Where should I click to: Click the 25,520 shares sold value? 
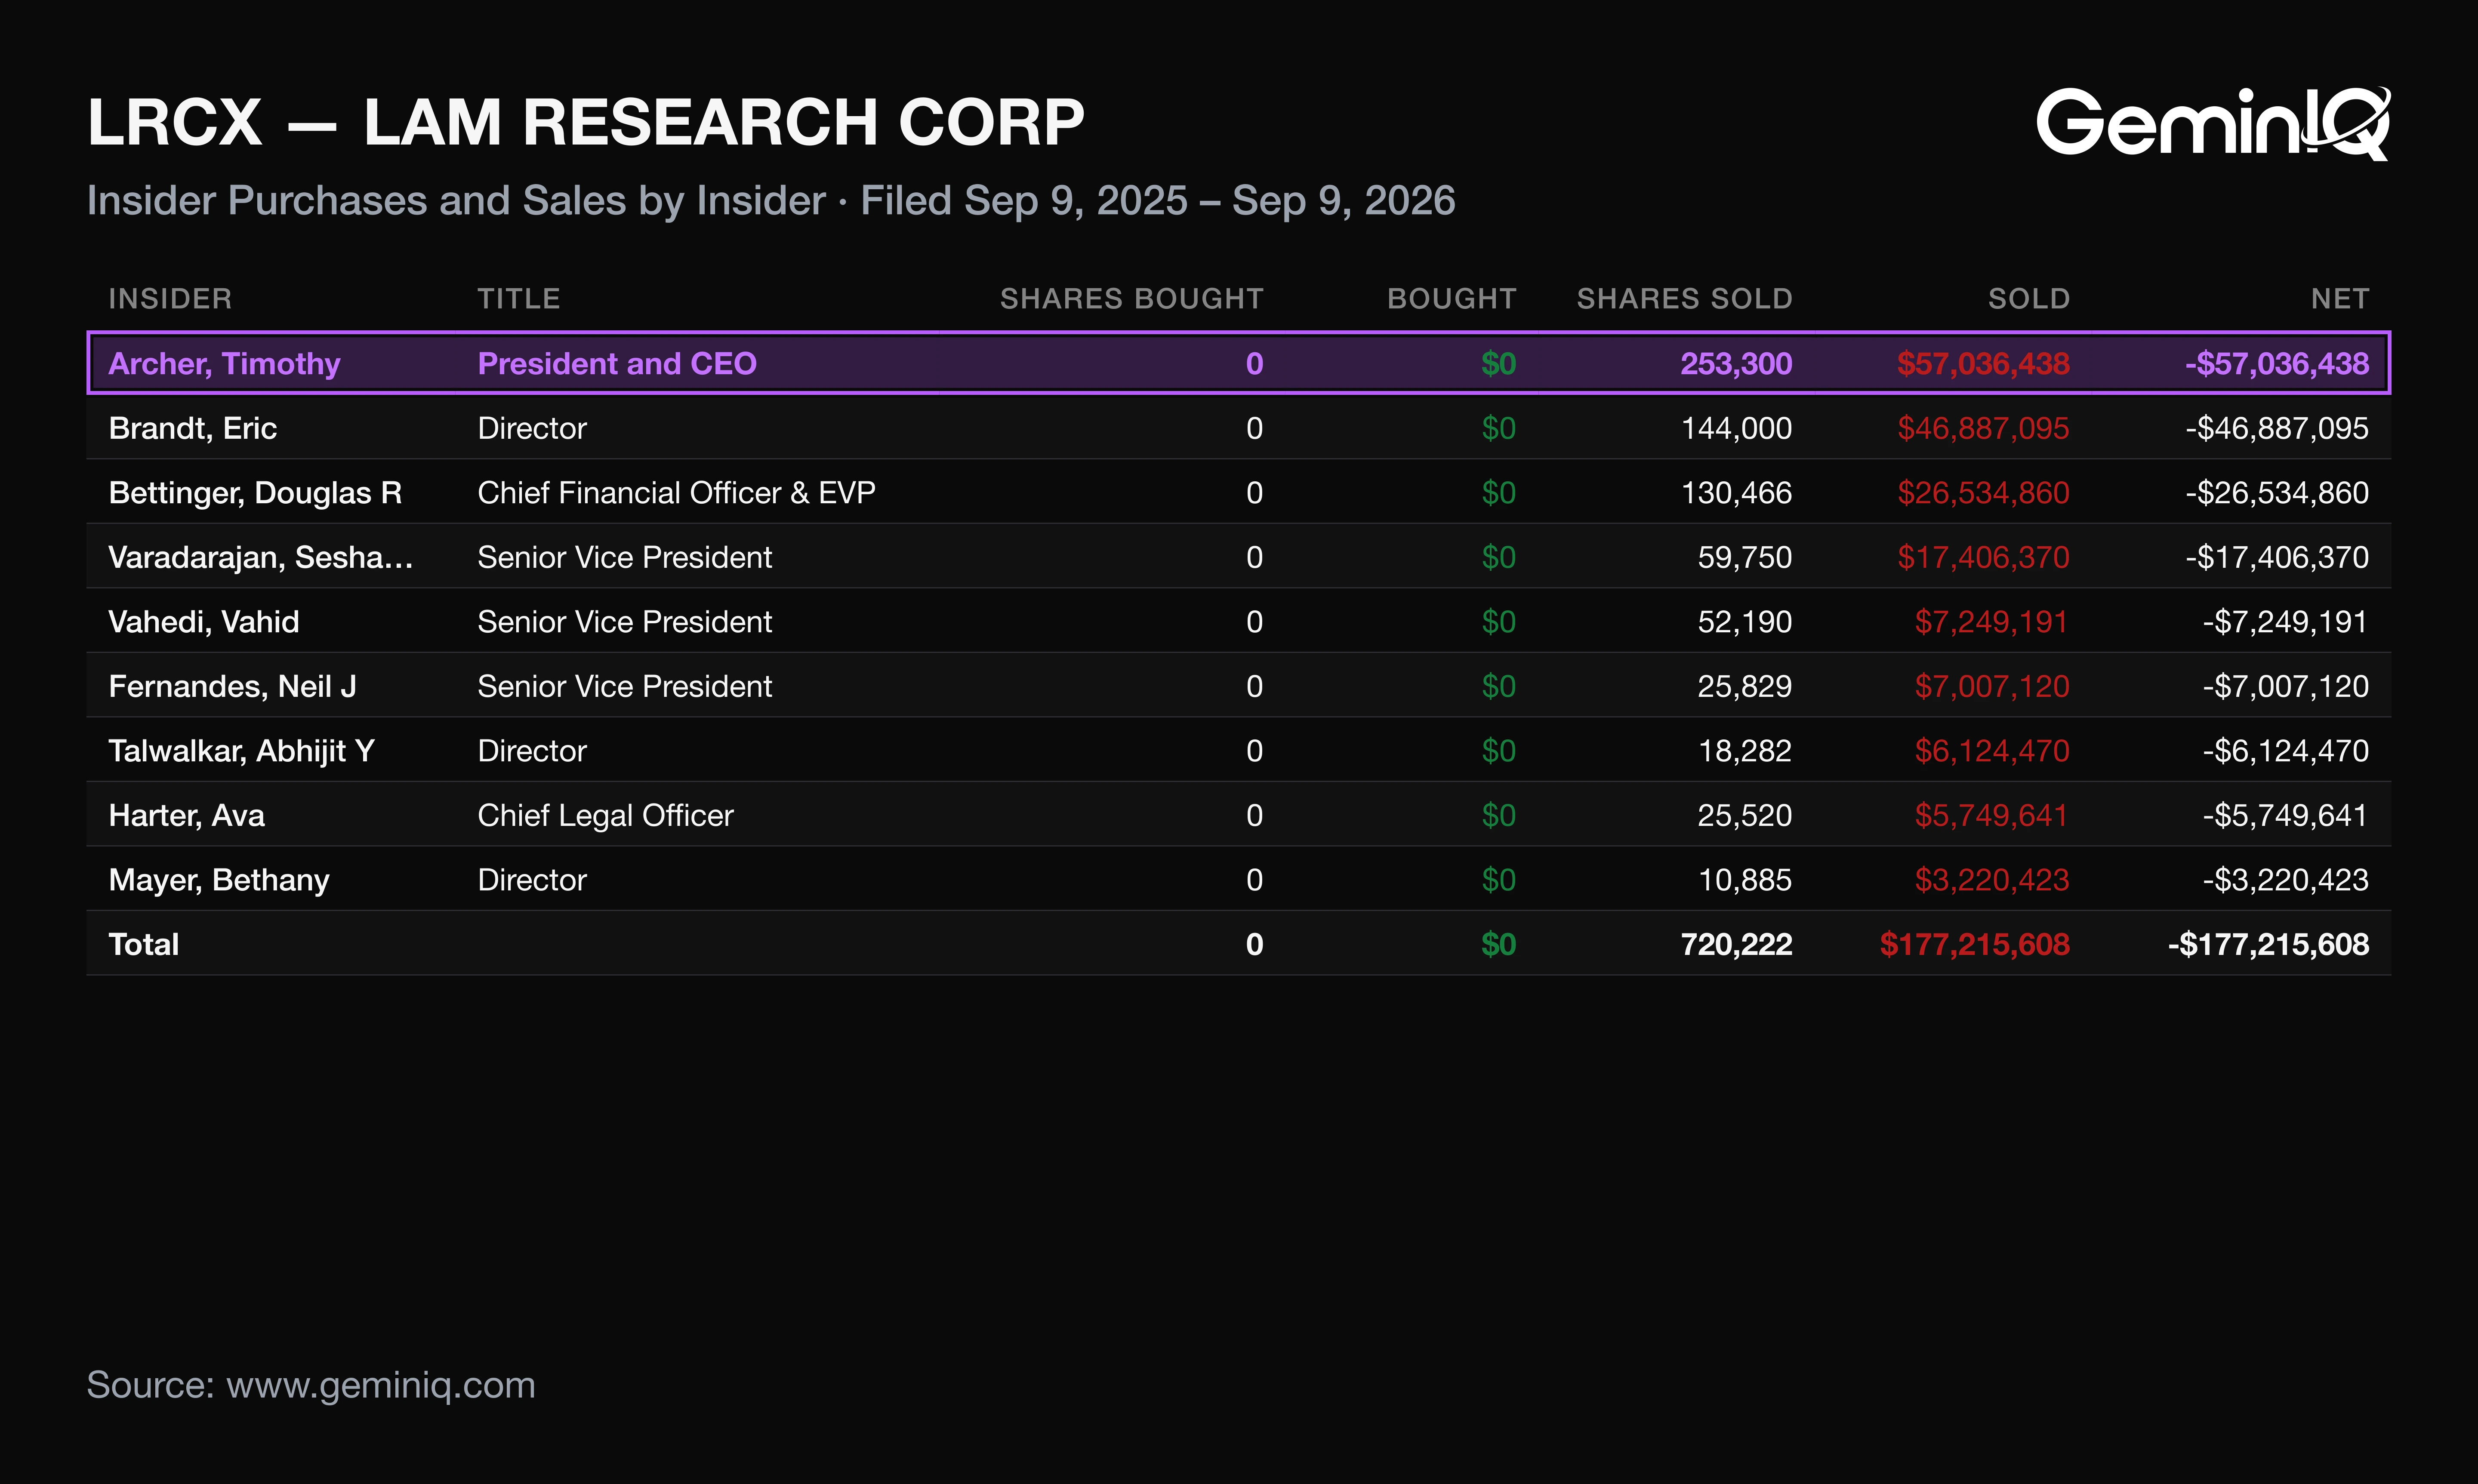tap(1744, 815)
